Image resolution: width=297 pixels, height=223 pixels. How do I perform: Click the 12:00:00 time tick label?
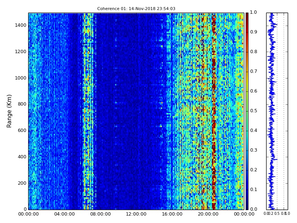pyautogui.click(x=136, y=214)
